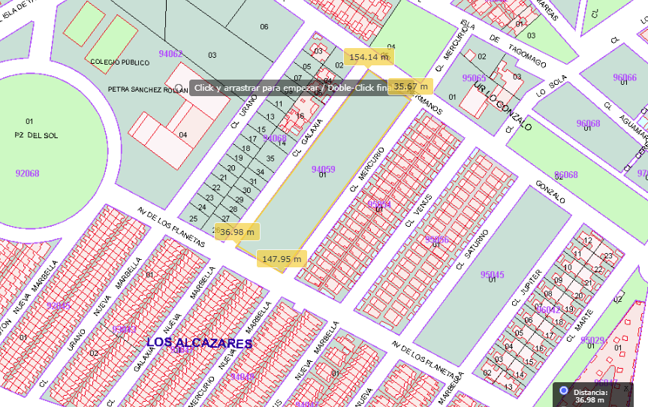The image size is (648, 407).
Task: Click the 36.98 m label on the map
Action: click(x=237, y=232)
